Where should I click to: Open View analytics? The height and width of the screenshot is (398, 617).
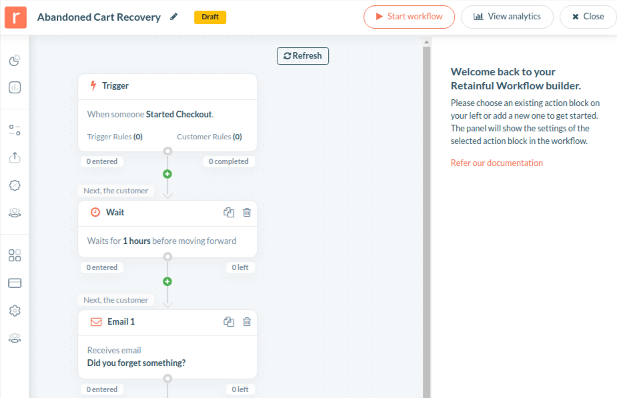[x=507, y=17]
